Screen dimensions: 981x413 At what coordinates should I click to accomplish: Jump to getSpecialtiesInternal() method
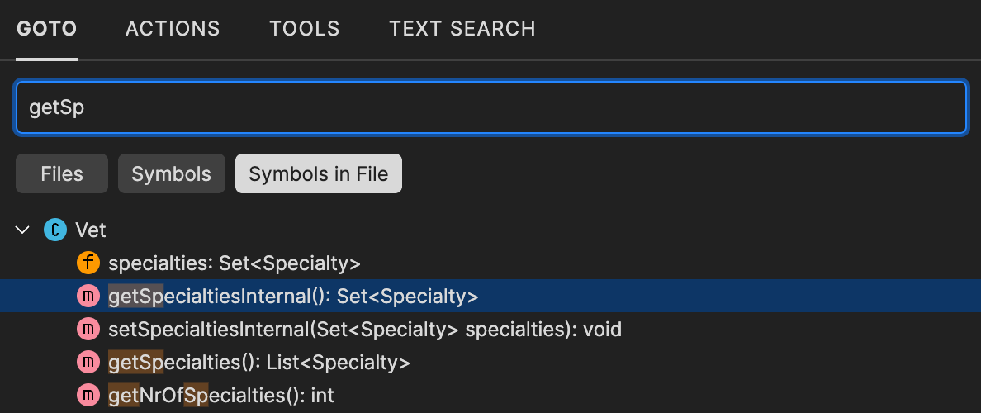(293, 297)
